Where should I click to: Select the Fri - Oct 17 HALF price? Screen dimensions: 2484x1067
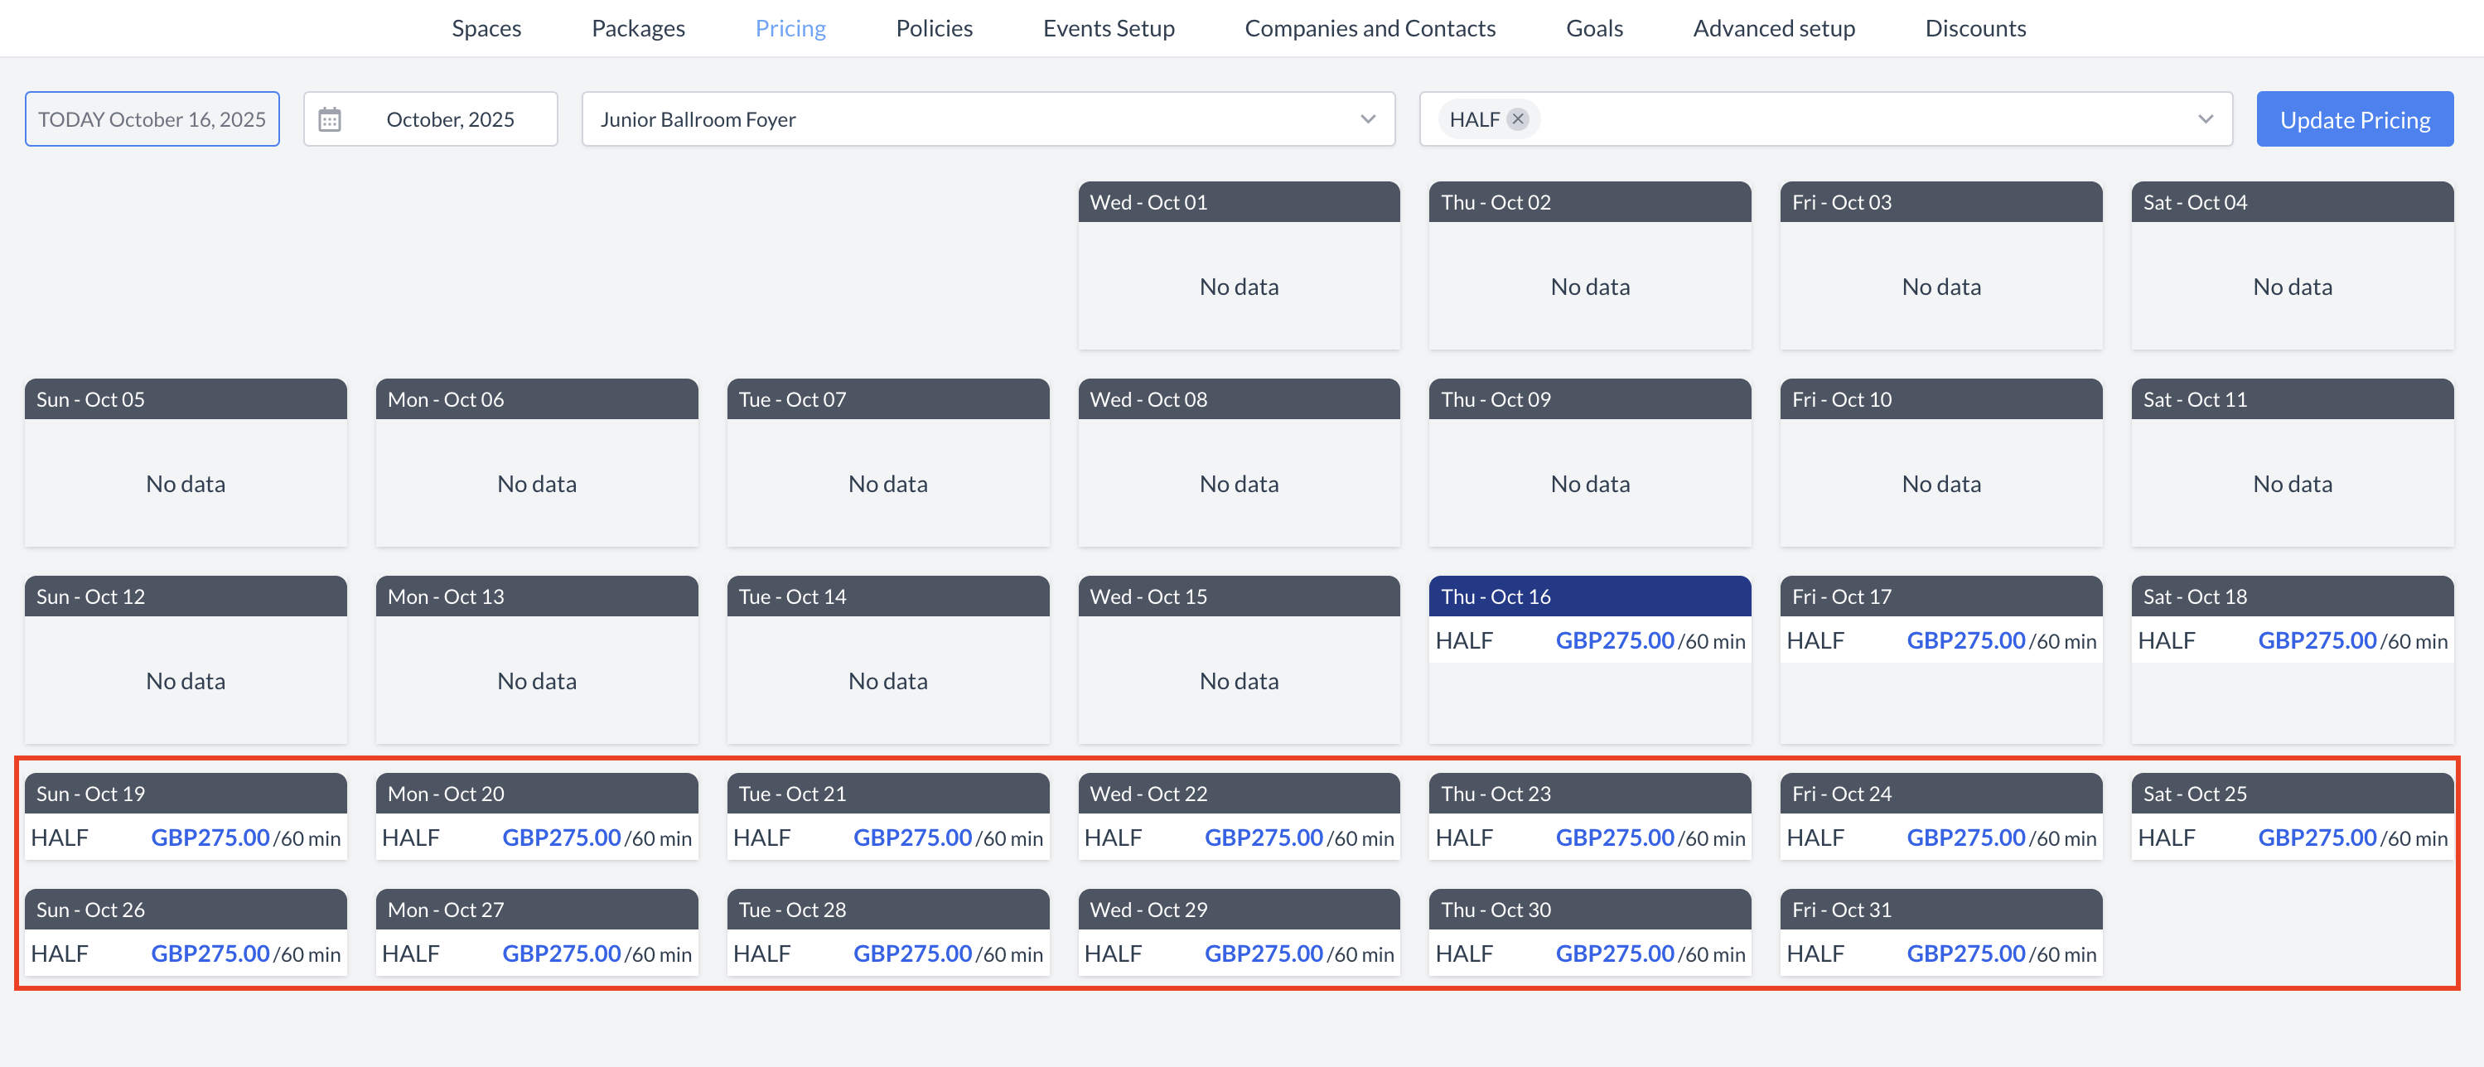click(x=1967, y=639)
